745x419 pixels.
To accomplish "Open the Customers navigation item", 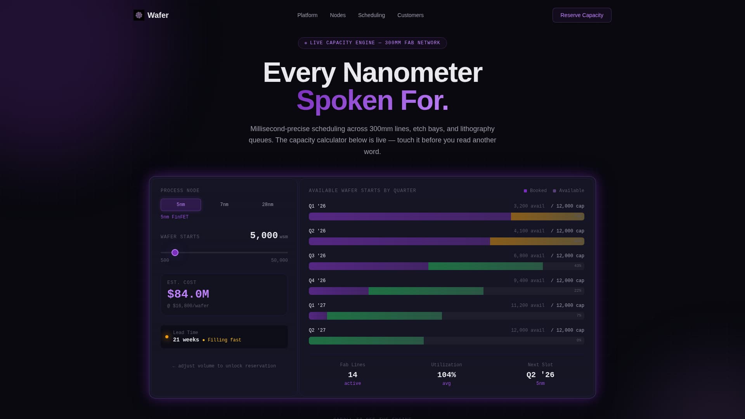I will click(x=411, y=15).
